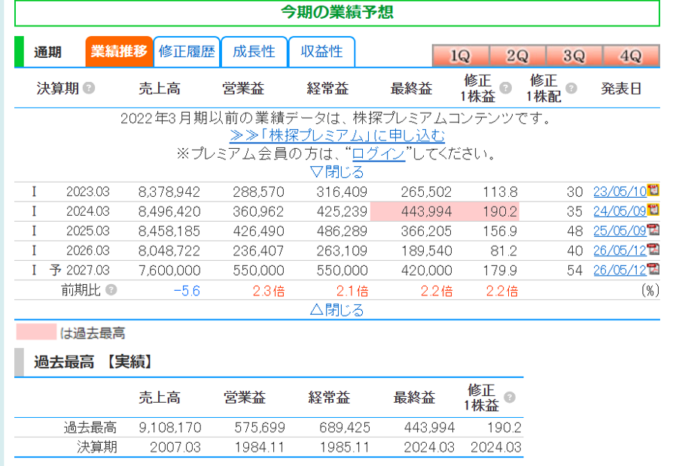Click the 予 forecast marker
Image resolution: width=673 pixels, height=466 pixels.
[x=56, y=270]
